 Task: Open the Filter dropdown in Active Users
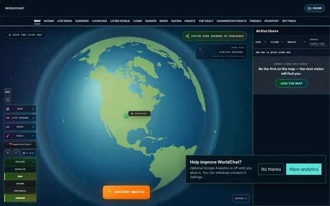click(x=276, y=42)
